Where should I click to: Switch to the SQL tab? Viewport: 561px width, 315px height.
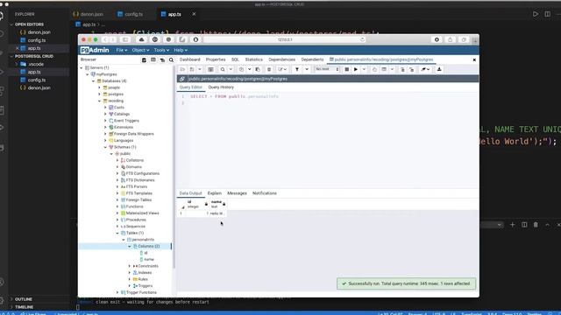click(x=235, y=59)
